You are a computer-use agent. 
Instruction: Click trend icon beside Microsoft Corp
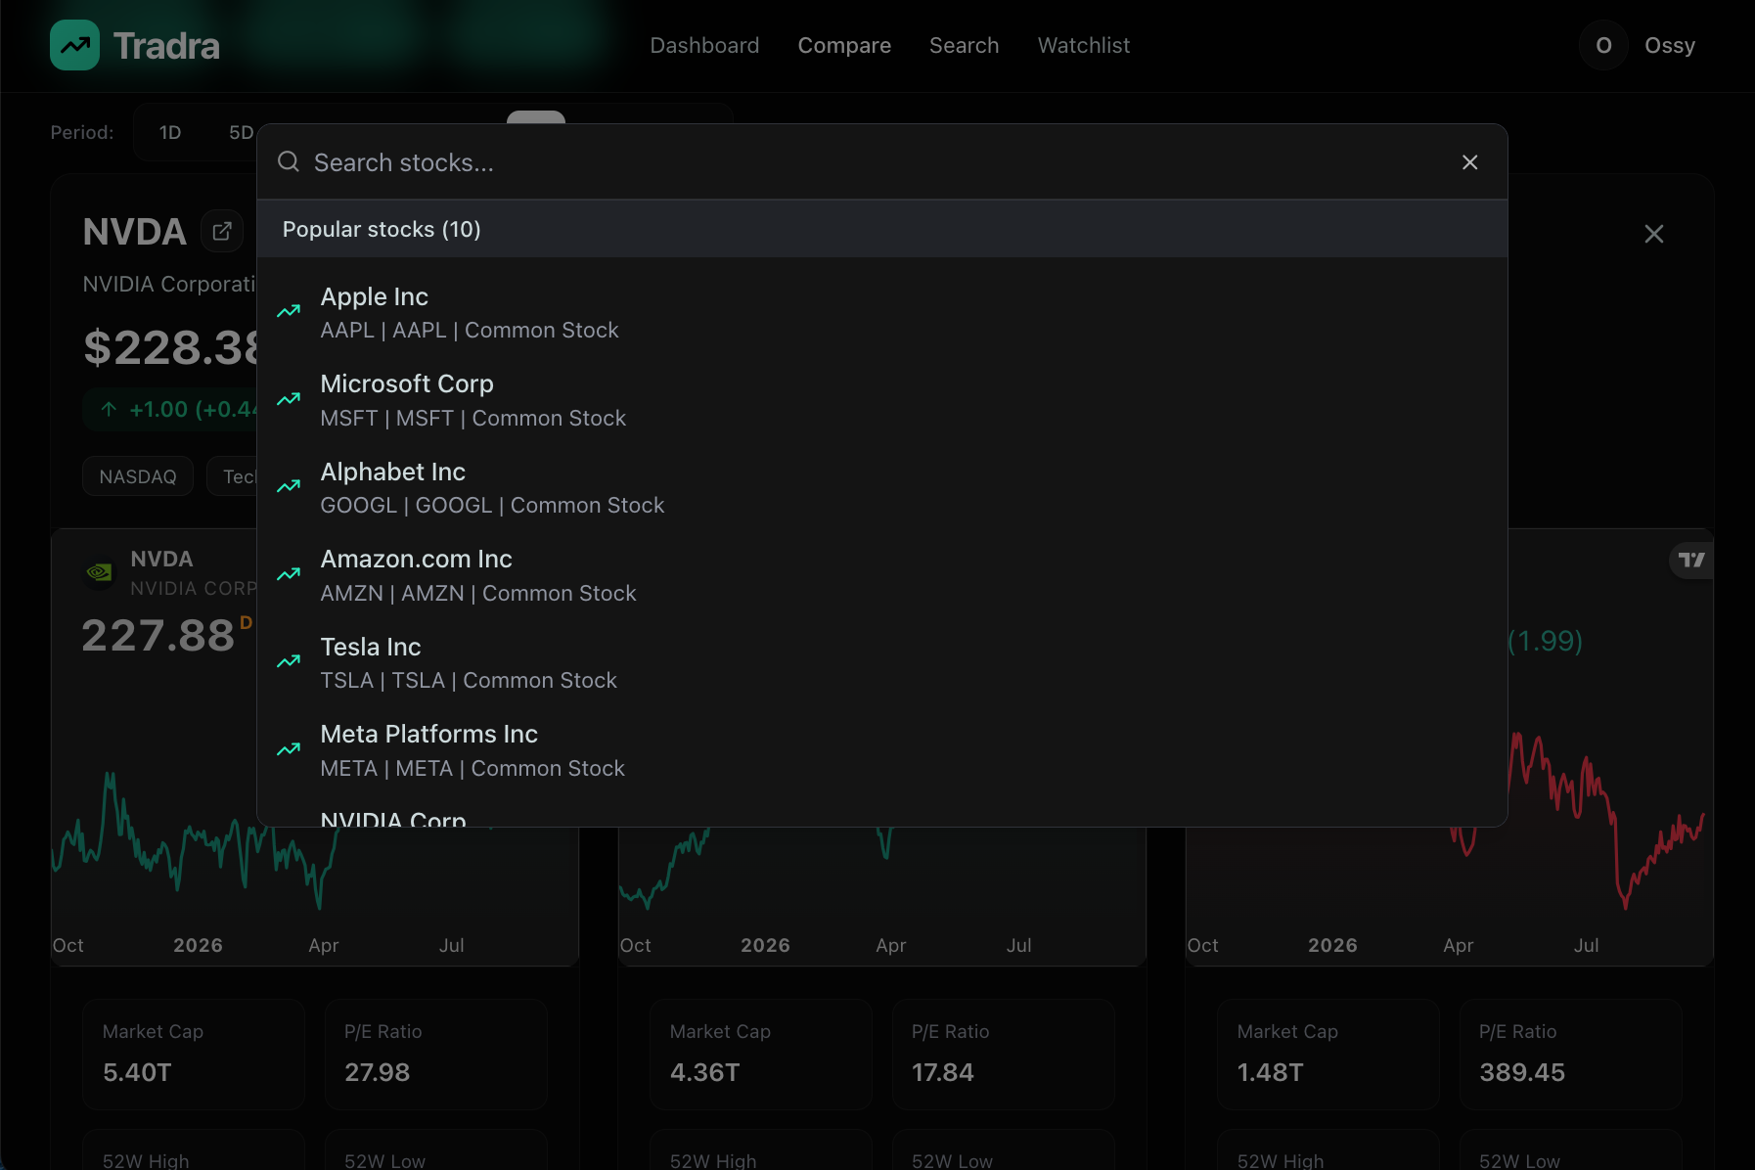pyautogui.click(x=289, y=399)
